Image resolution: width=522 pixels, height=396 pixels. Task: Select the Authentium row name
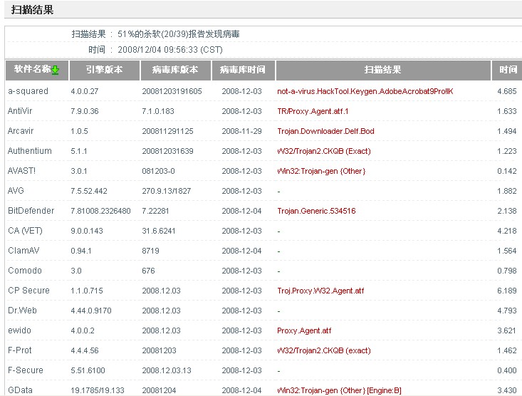[30, 151]
